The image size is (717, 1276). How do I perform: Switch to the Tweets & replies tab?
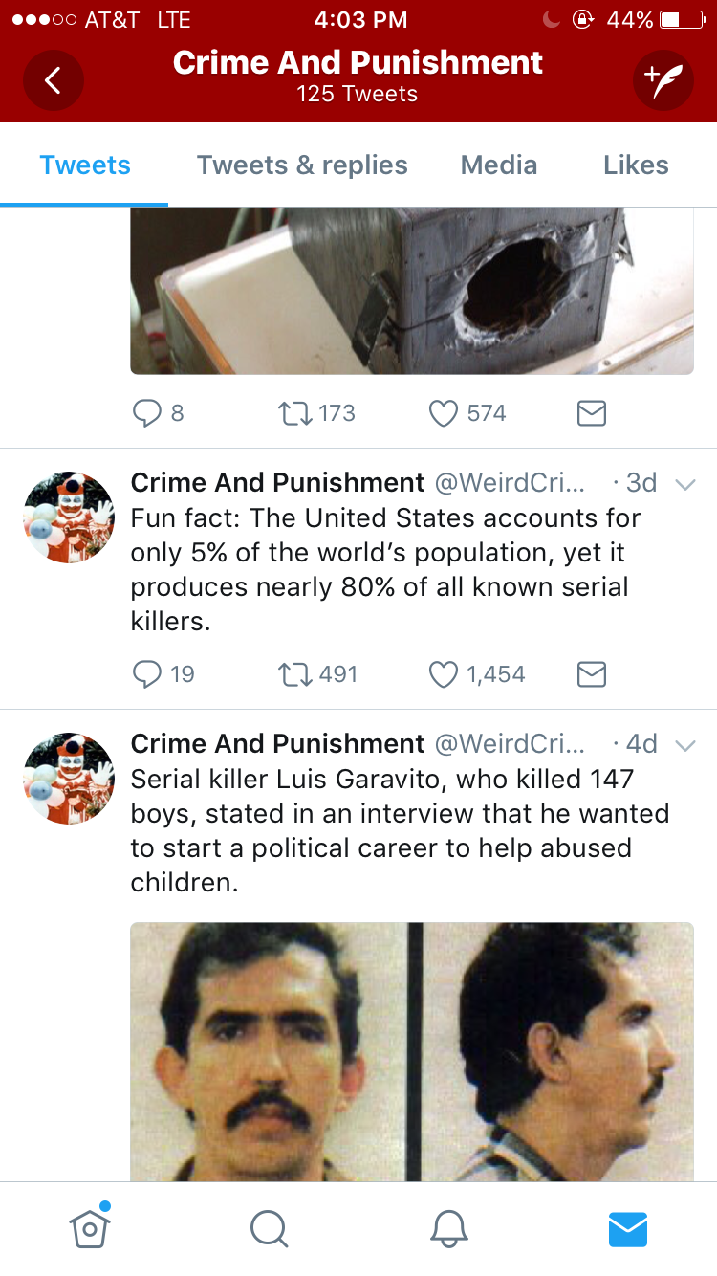point(302,165)
